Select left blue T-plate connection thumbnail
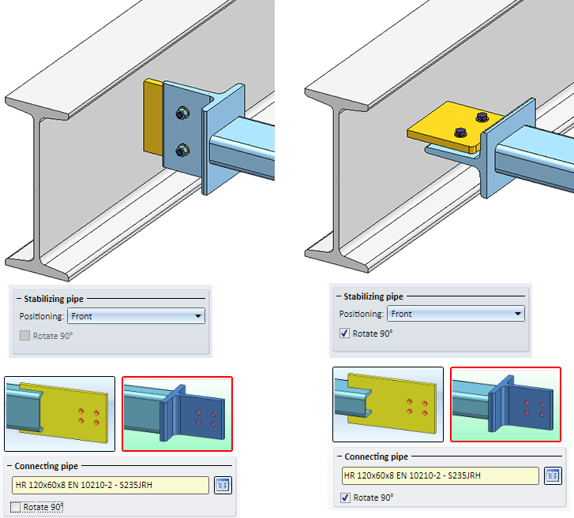The image size is (574, 518). pyautogui.click(x=177, y=414)
